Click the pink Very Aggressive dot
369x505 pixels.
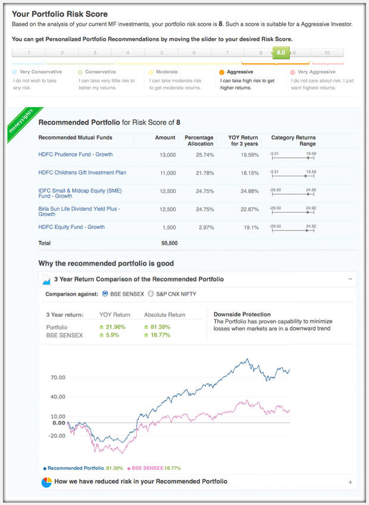coord(292,72)
